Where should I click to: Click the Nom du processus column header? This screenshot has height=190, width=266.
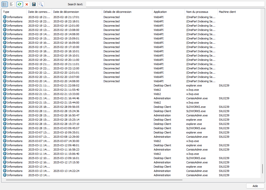(x=201, y=12)
